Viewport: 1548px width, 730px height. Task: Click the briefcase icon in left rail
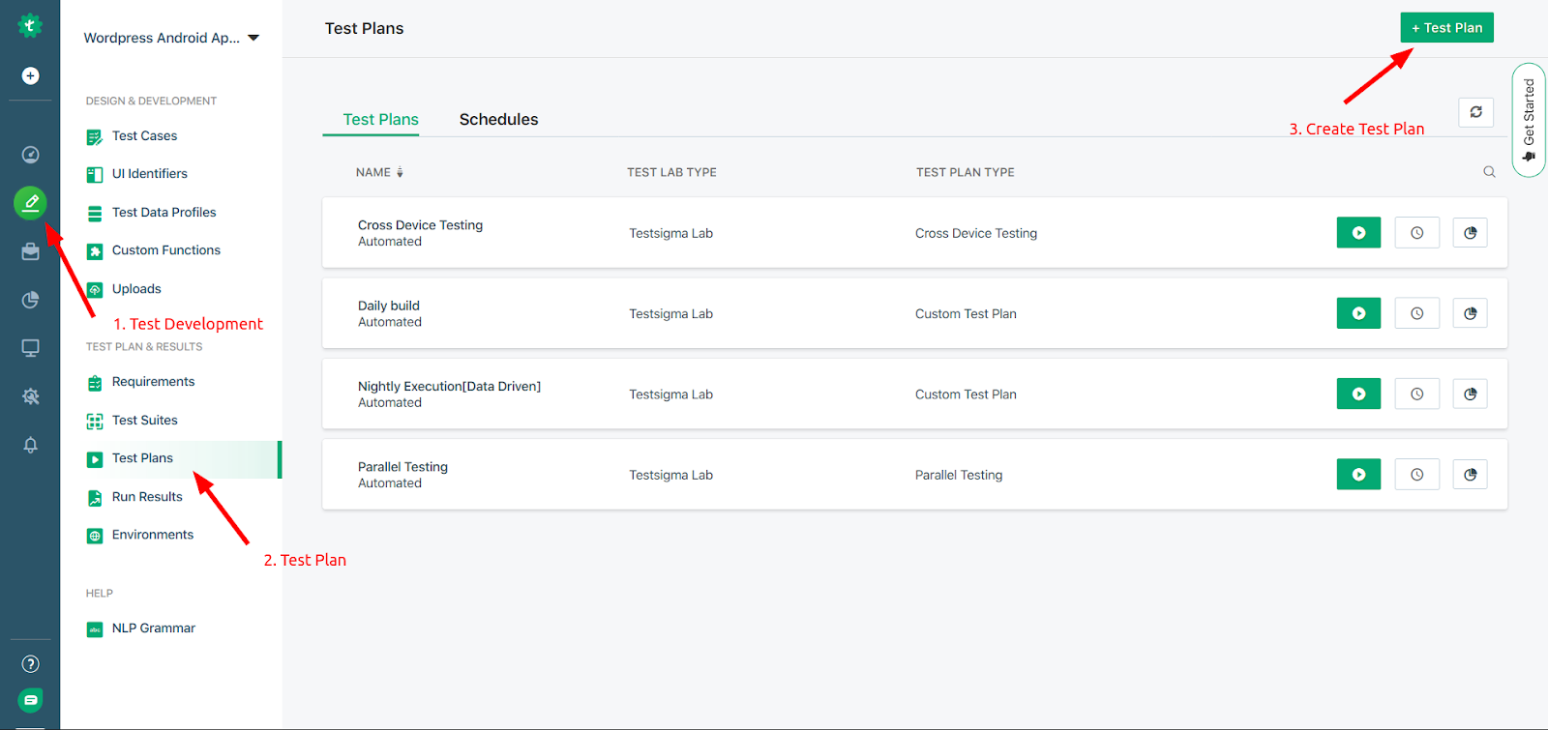(30, 251)
